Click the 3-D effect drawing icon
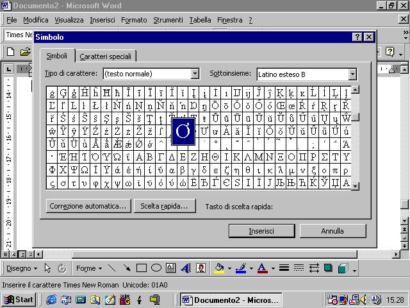Viewport: 410px width, 308px height. [x=343, y=268]
